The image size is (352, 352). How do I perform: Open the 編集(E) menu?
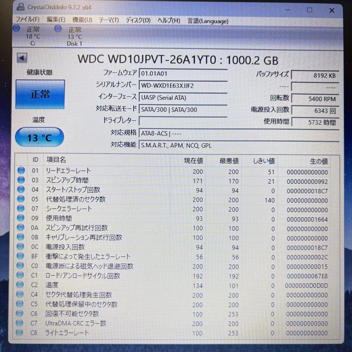pyautogui.click(x=56, y=20)
